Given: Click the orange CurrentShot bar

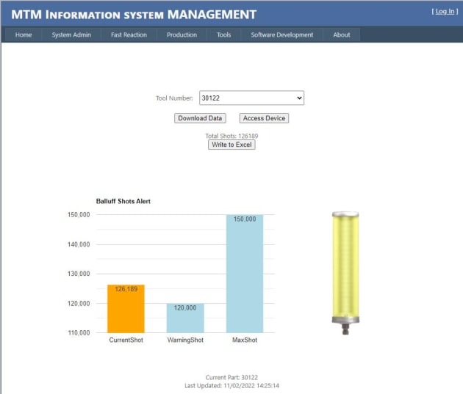Looking at the screenshot, I should click(x=126, y=309).
